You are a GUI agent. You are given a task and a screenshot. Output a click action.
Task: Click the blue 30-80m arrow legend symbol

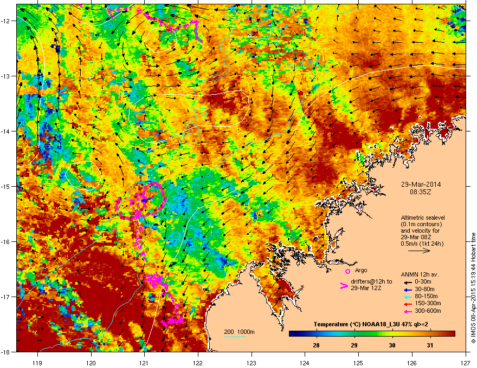pos(408,290)
